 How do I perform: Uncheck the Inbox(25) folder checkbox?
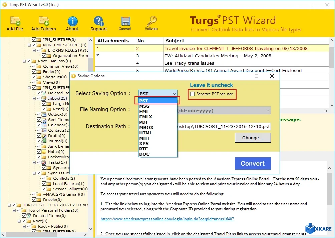(x=39, y=98)
